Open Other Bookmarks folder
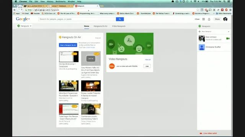245x137 pixels. pyautogui.click(x=224, y=14)
